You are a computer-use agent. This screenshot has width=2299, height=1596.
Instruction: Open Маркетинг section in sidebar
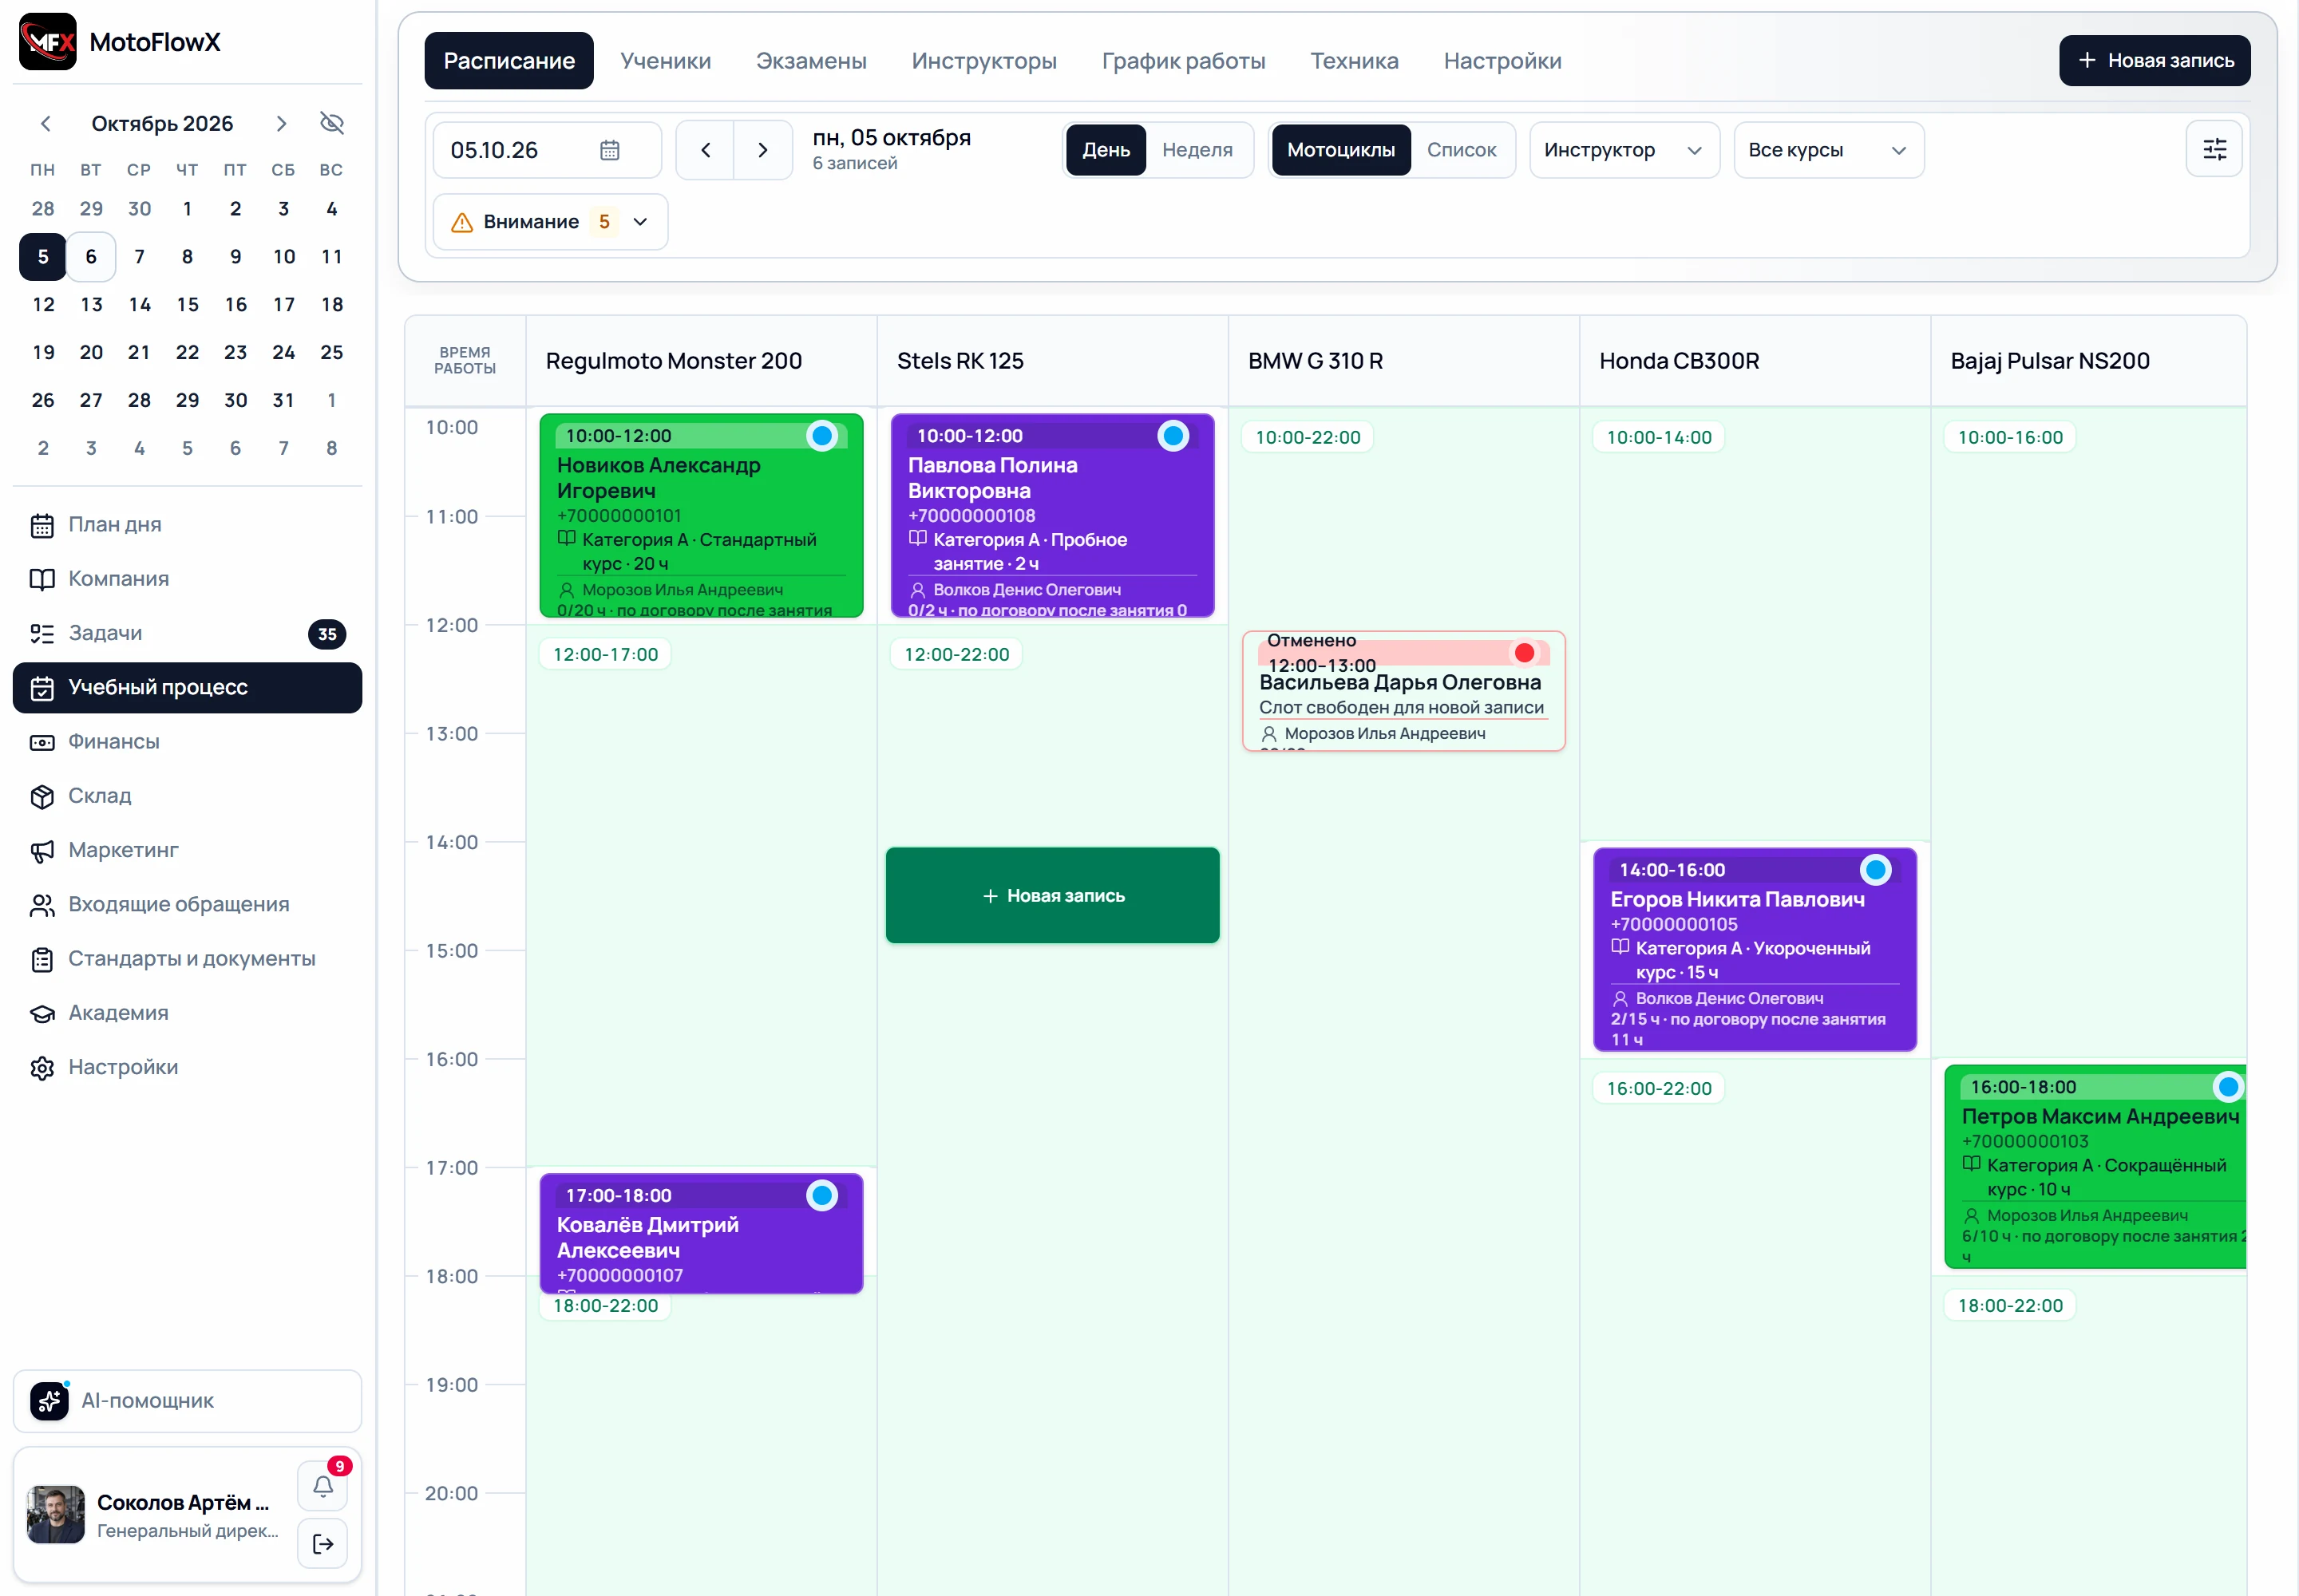pyautogui.click(x=187, y=850)
